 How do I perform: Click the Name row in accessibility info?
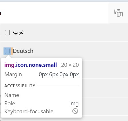click(41, 95)
